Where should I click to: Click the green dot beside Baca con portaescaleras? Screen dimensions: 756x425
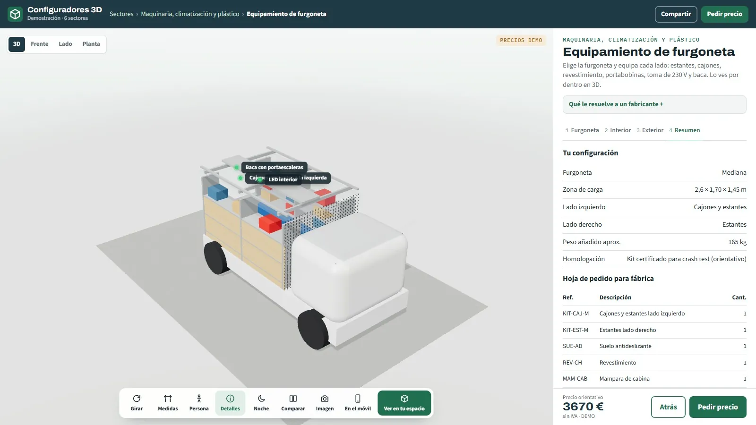[x=237, y=167]
